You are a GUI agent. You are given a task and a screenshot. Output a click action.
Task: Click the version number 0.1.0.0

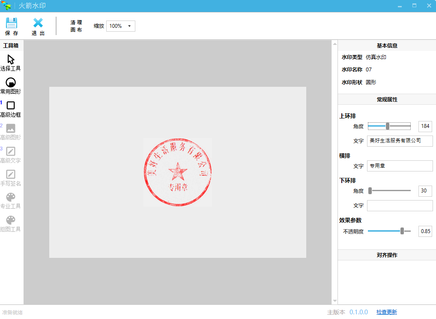point(358,312)
